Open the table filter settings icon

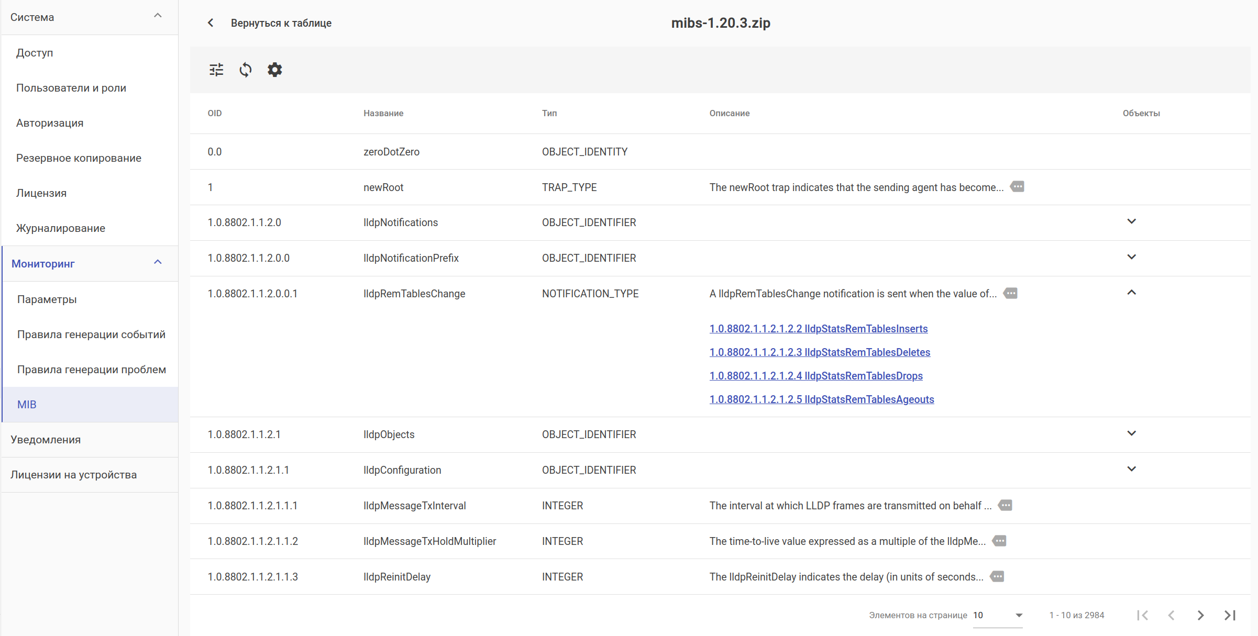tap(216, 70)
